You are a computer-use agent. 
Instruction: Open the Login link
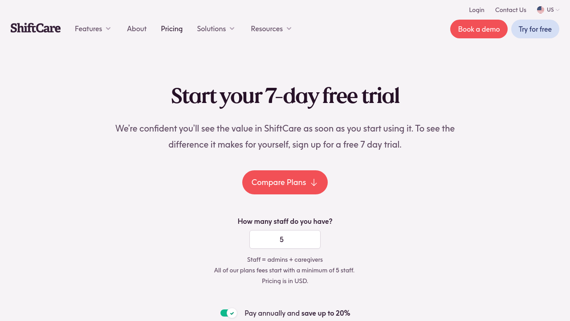pos(476,10)
